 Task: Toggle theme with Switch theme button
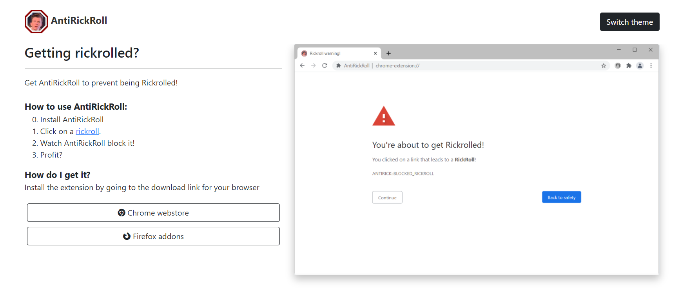629,22
